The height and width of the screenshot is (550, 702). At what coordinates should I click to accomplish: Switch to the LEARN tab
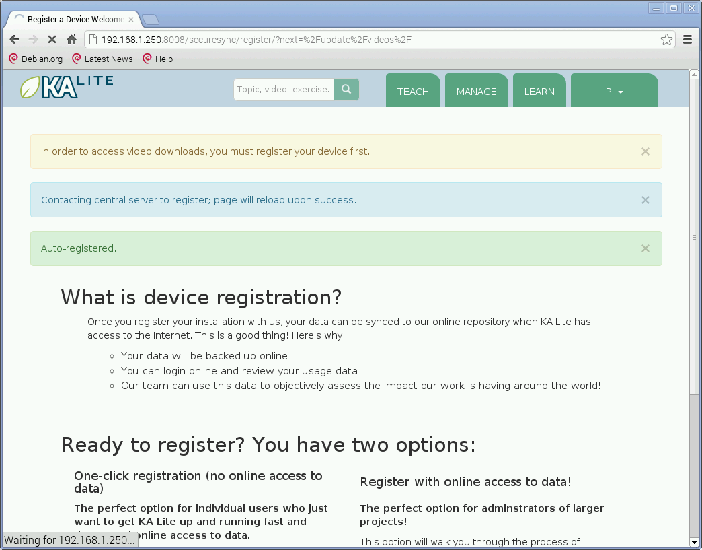pyautogui.click(x=539, y=92)
